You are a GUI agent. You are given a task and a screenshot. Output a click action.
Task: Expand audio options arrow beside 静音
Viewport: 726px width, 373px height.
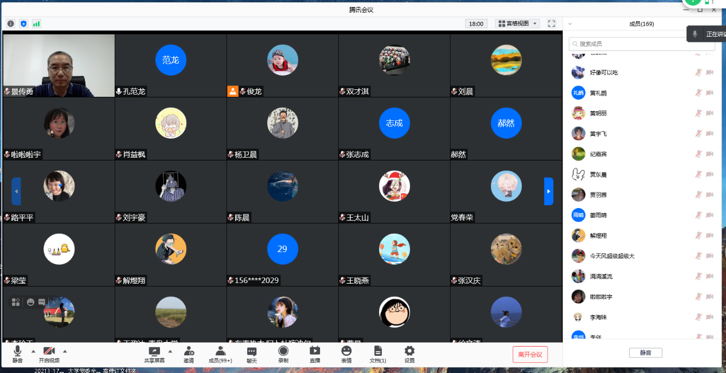pos(33,351)
